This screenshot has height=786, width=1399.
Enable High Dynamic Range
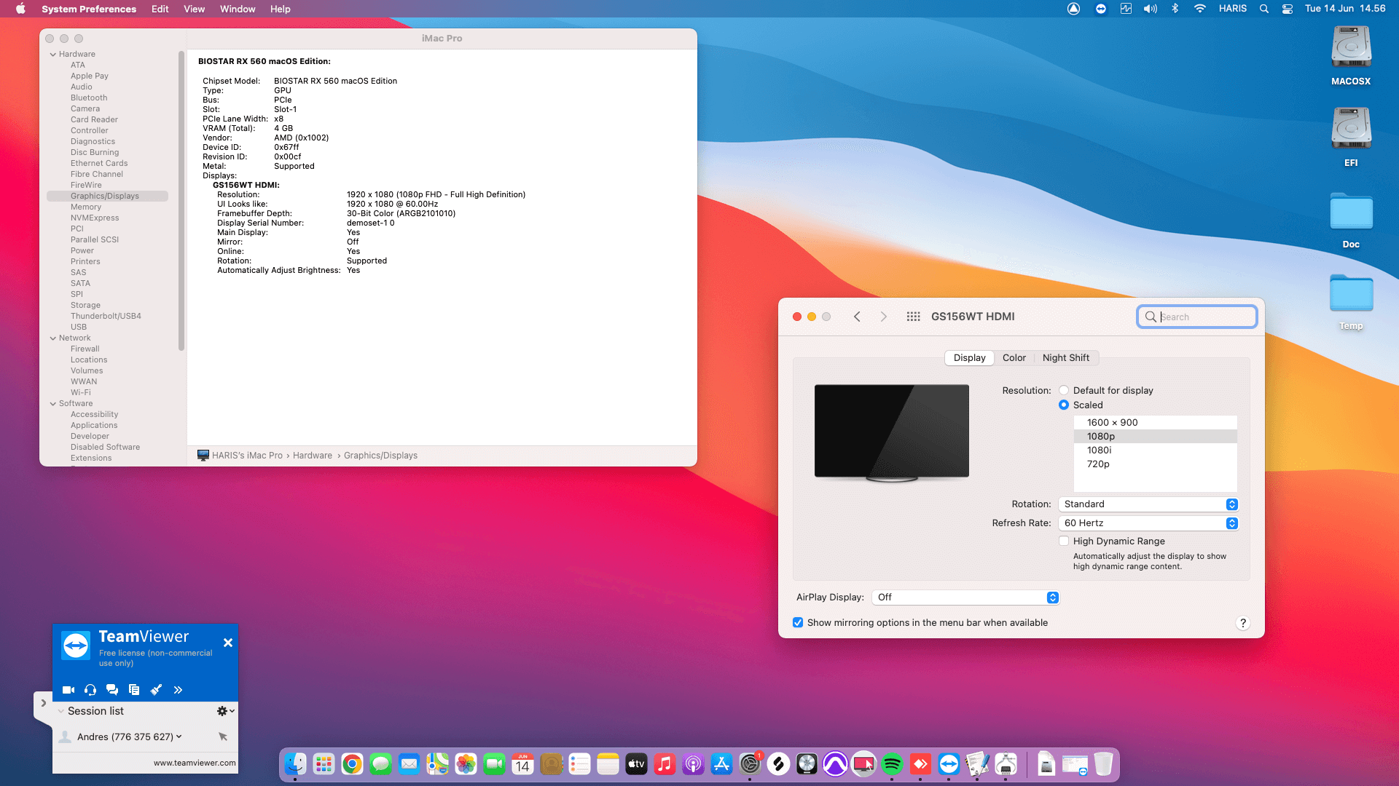point(1064,541)
